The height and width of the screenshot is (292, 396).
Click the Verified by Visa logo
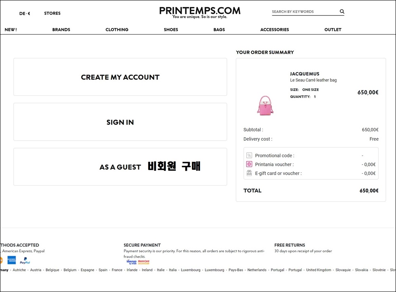[x=132, y=262]
